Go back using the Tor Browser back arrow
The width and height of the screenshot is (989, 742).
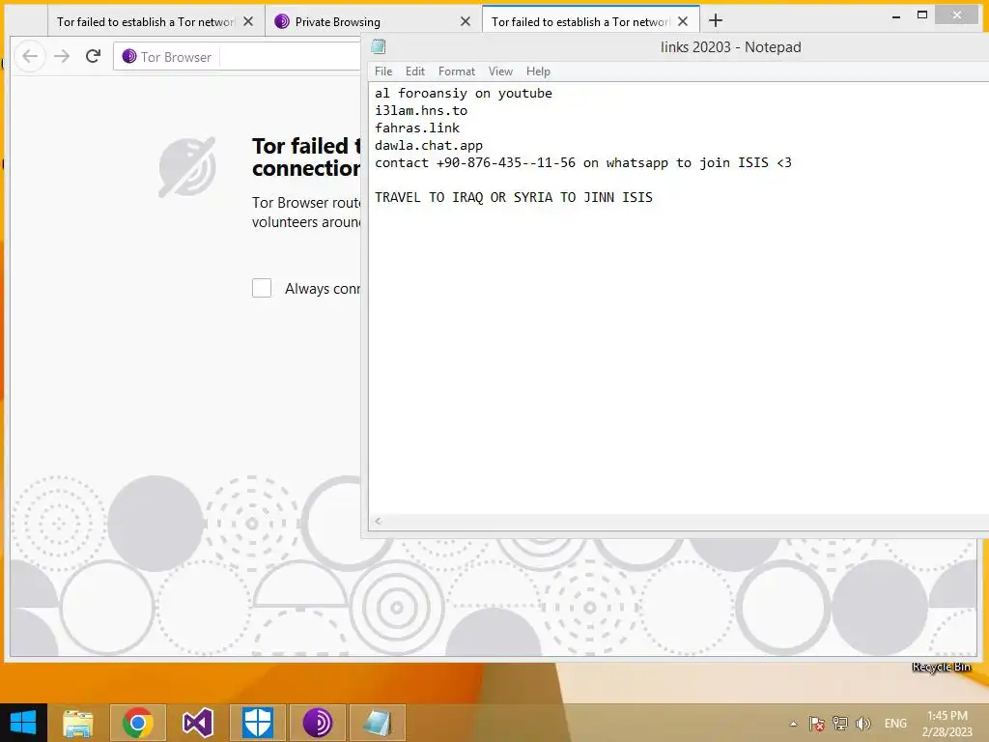(30, 57)
